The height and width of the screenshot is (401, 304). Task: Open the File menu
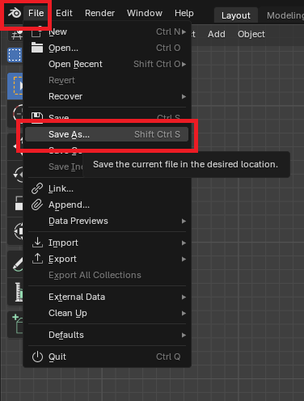click(36, 13)
